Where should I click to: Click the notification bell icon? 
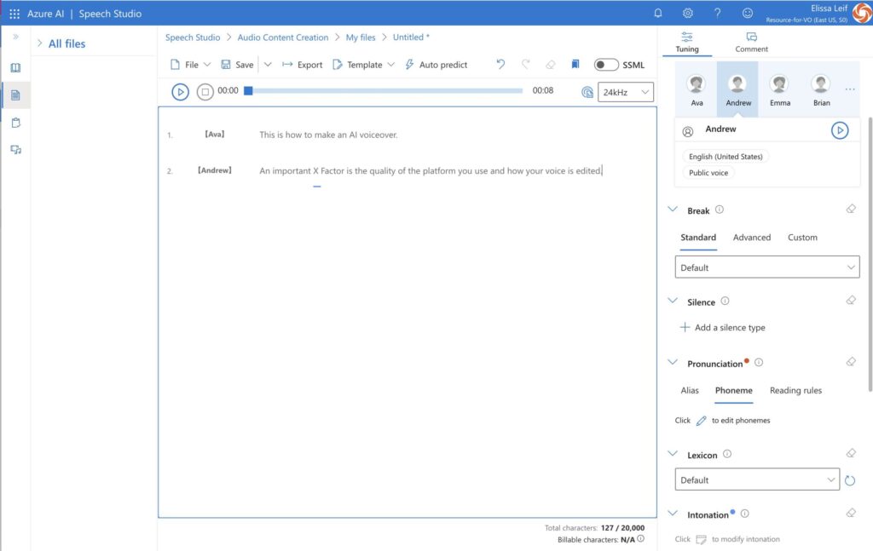[x=657, y=13]
